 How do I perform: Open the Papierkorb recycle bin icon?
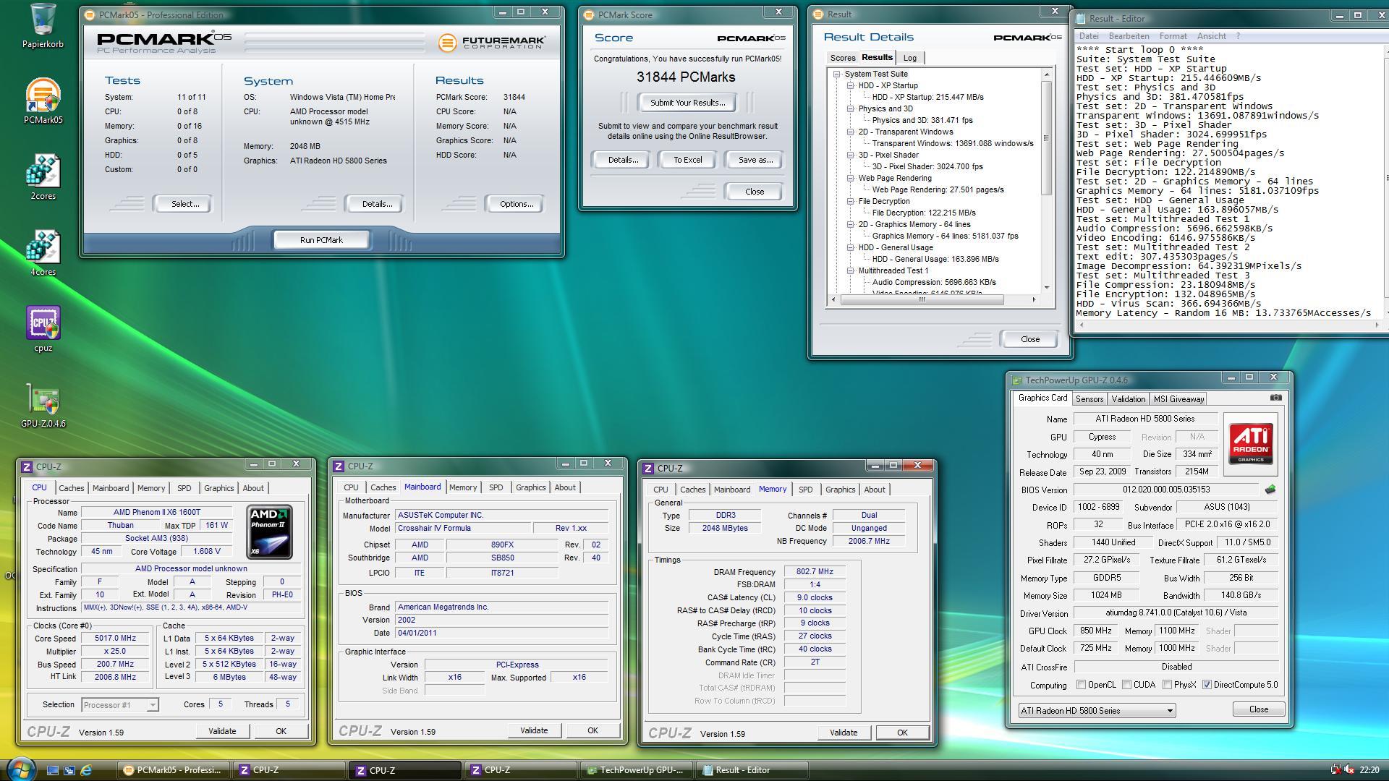coord(43,25)
